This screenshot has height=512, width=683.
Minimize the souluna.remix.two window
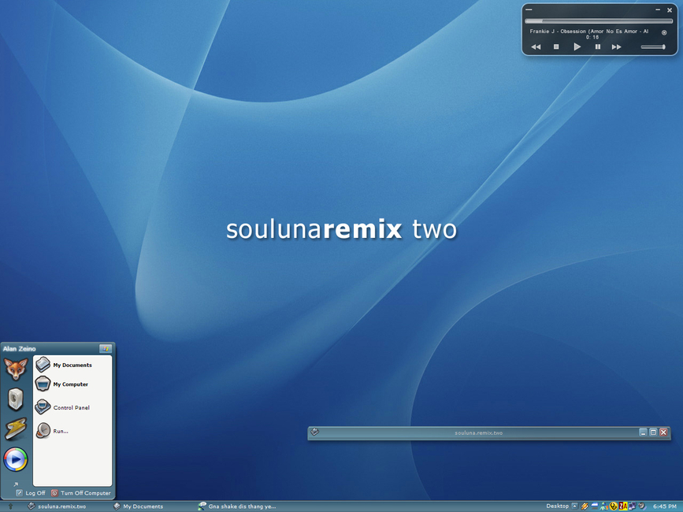[643, 432]
